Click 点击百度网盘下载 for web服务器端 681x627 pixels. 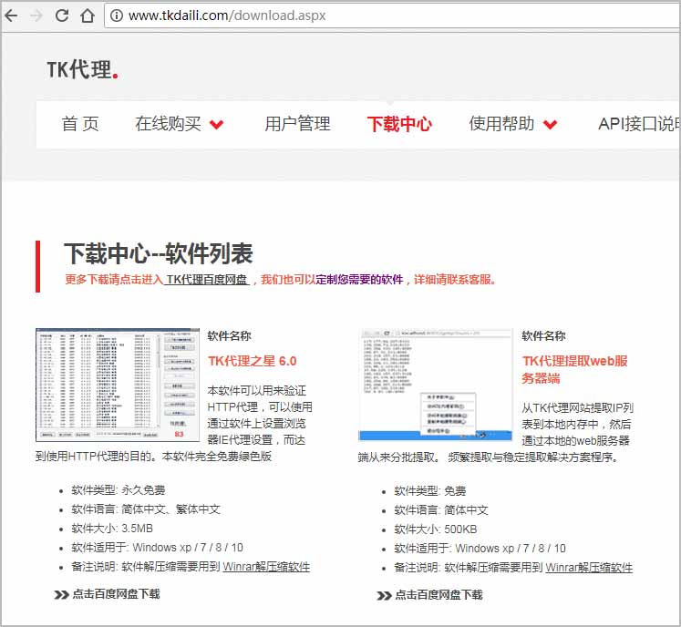pyautogui.click(x=430, y=595)
